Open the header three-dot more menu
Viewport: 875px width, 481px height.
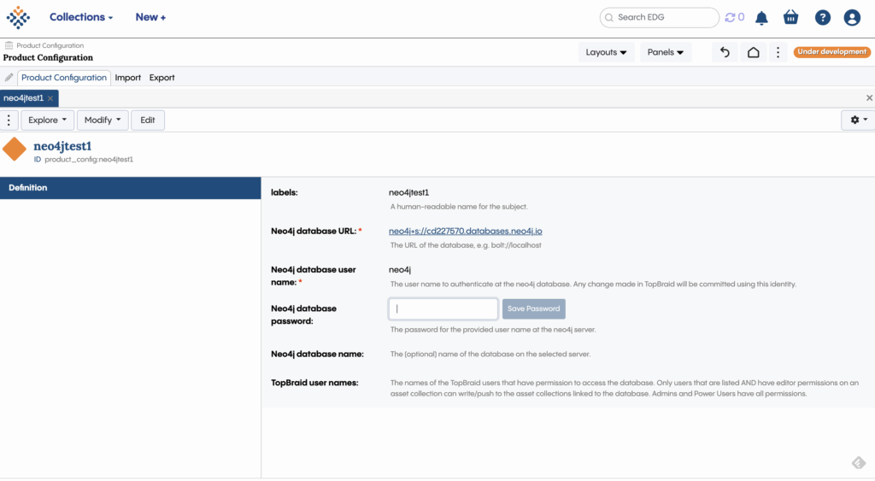pyautogui.click(x=778, y=52)
